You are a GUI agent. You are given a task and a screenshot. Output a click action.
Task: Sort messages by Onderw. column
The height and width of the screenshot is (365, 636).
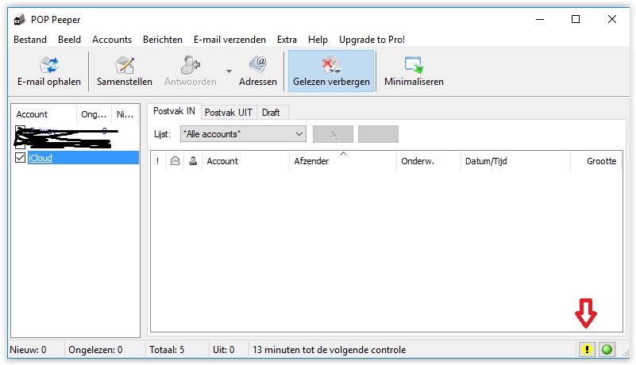[428, 161]
